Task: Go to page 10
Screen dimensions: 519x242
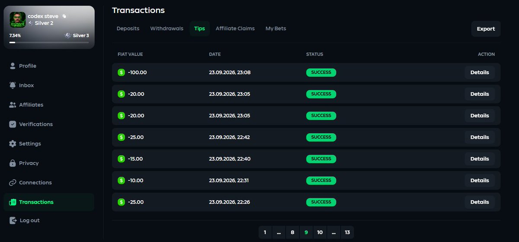Action: [x=320, y=233]
